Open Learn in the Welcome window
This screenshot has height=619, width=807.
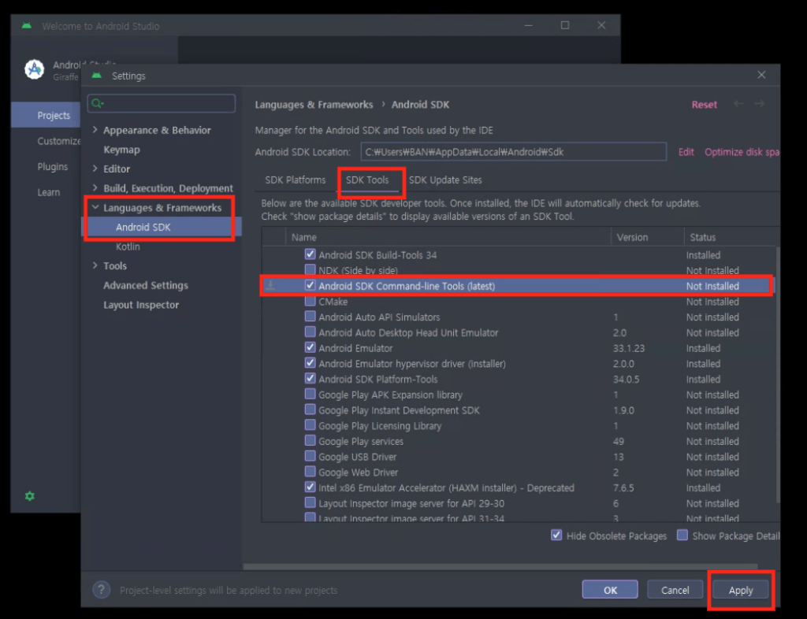click(48, 192)
